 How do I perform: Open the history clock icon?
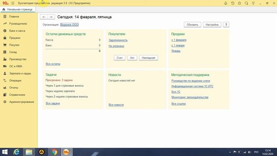click(x=233, y=3)
